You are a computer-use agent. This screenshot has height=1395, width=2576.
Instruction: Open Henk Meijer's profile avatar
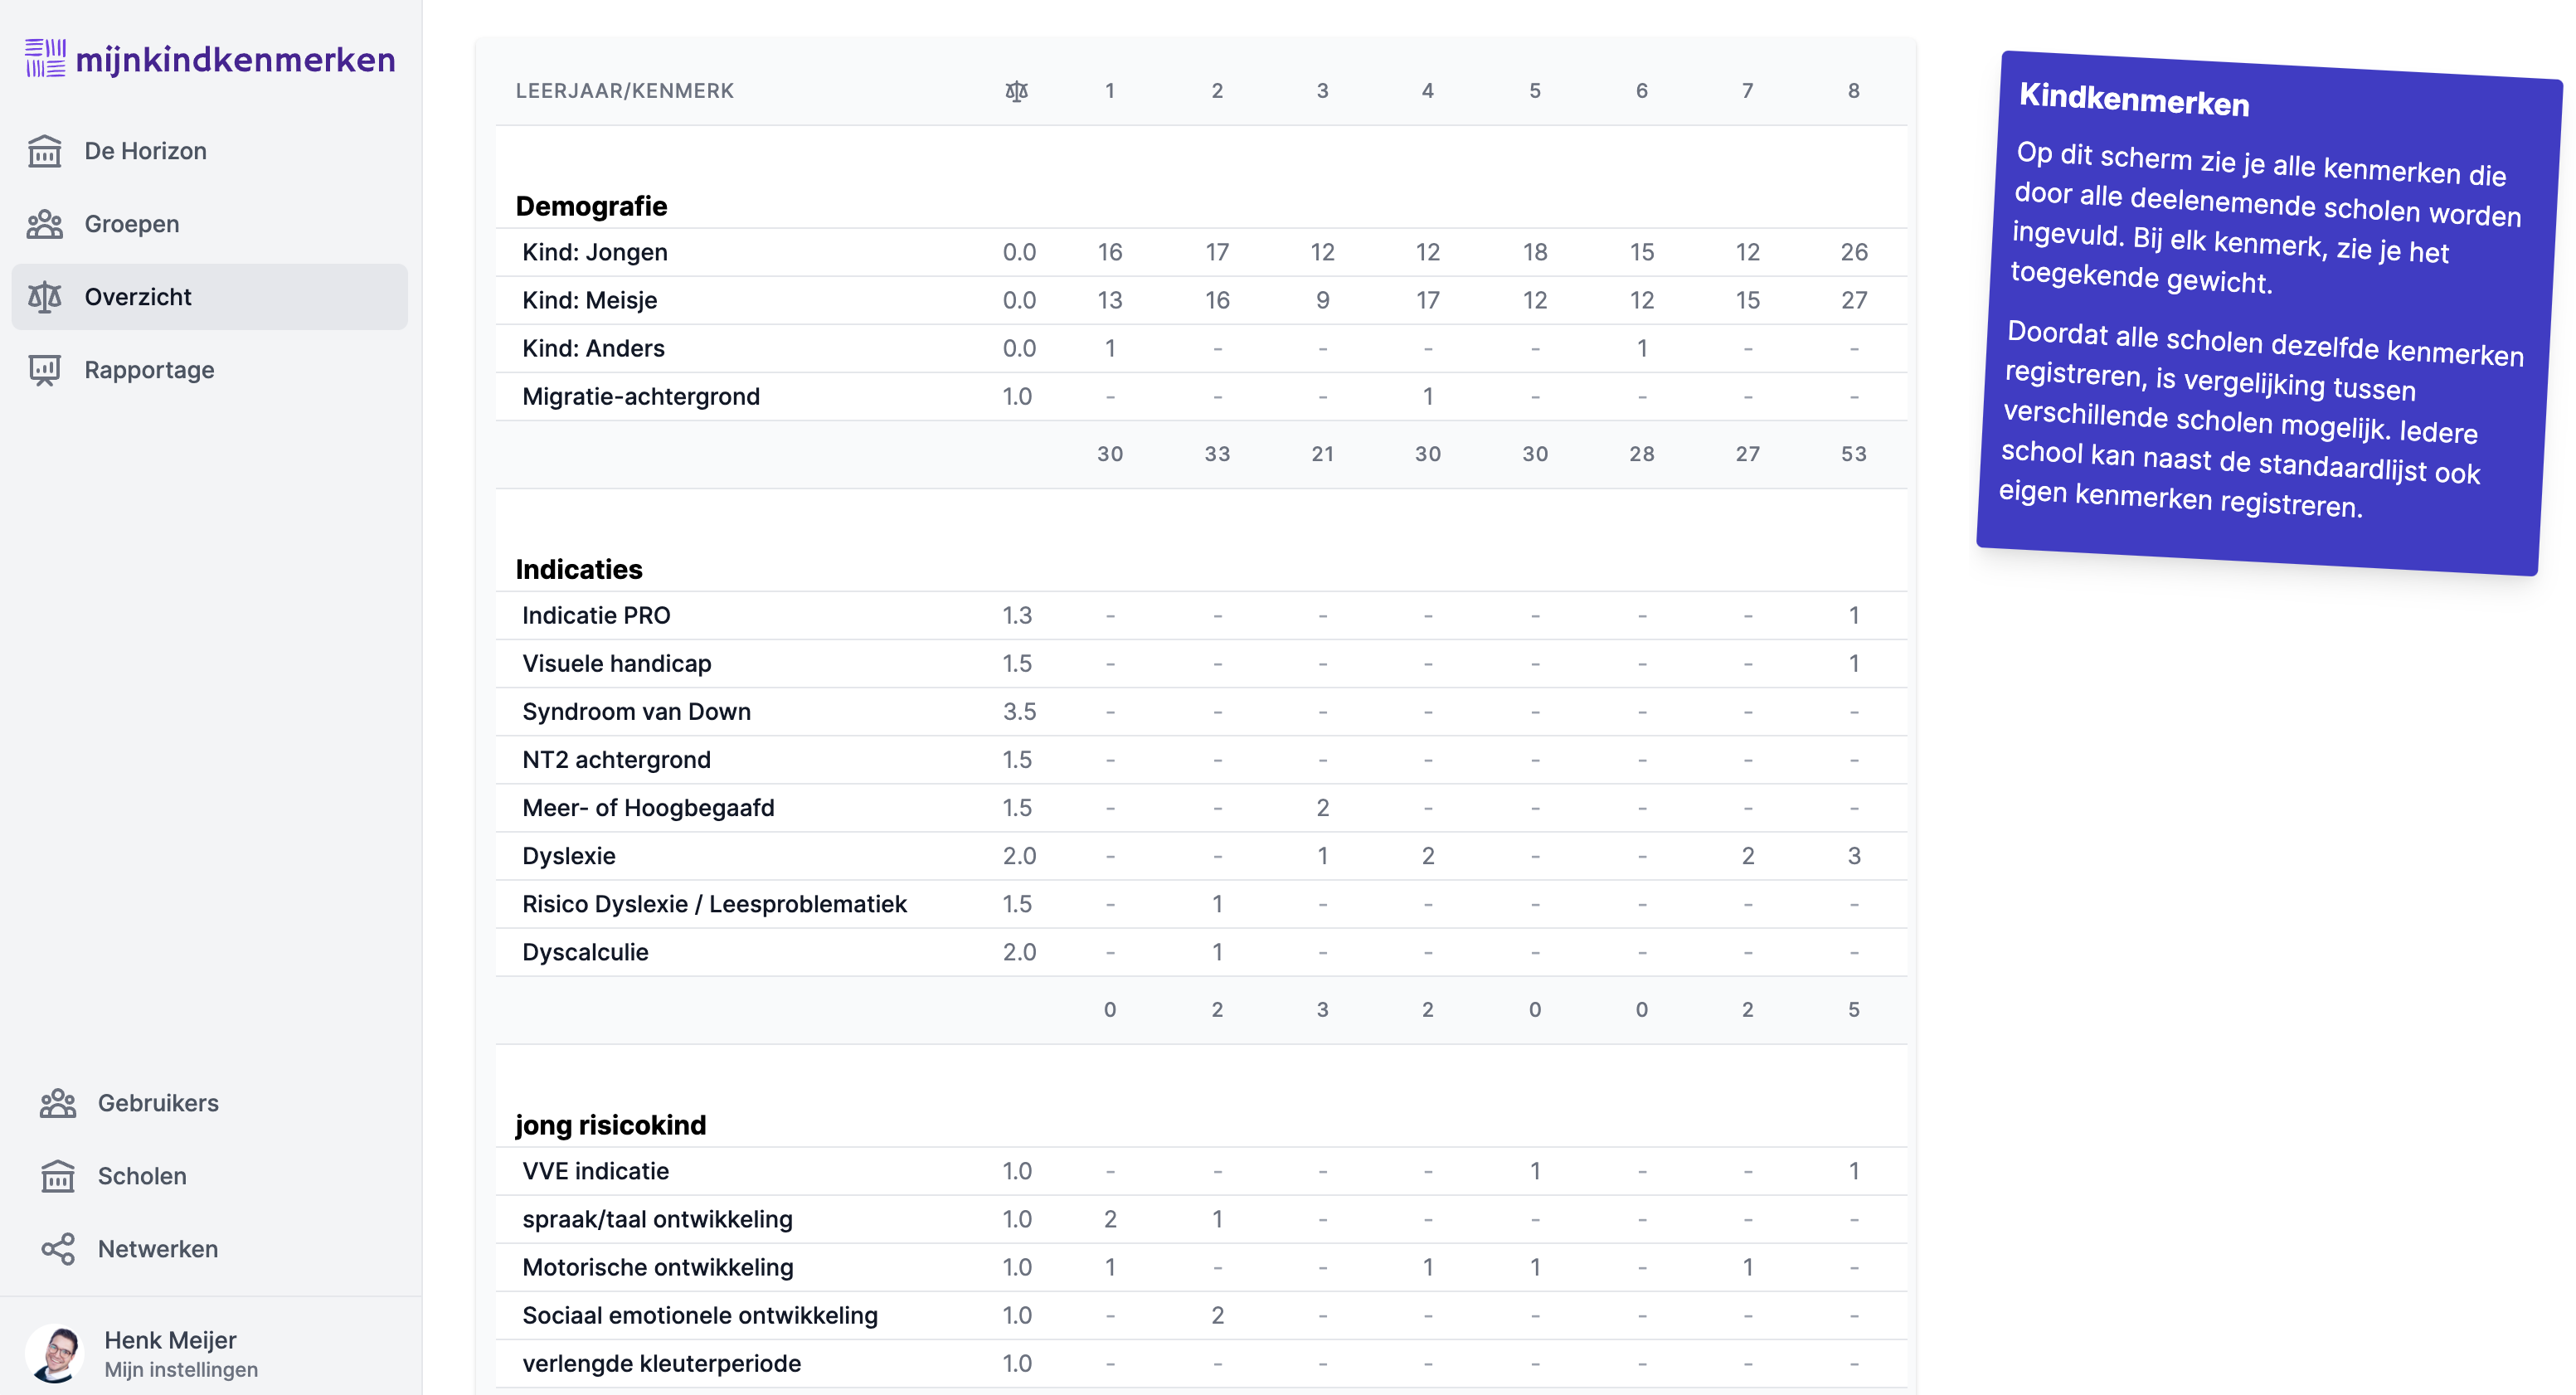point(55,1353)
